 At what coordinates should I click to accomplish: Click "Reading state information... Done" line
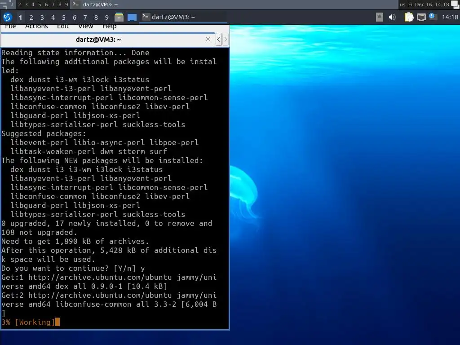[x=75, y=53]
